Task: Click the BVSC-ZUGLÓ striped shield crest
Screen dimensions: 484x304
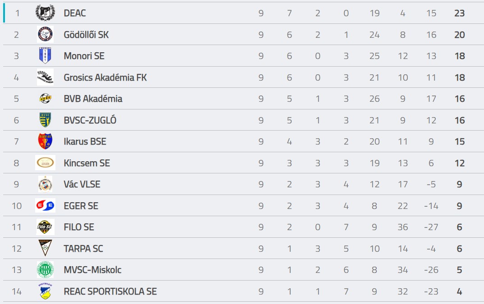Action: coord(45,120)
